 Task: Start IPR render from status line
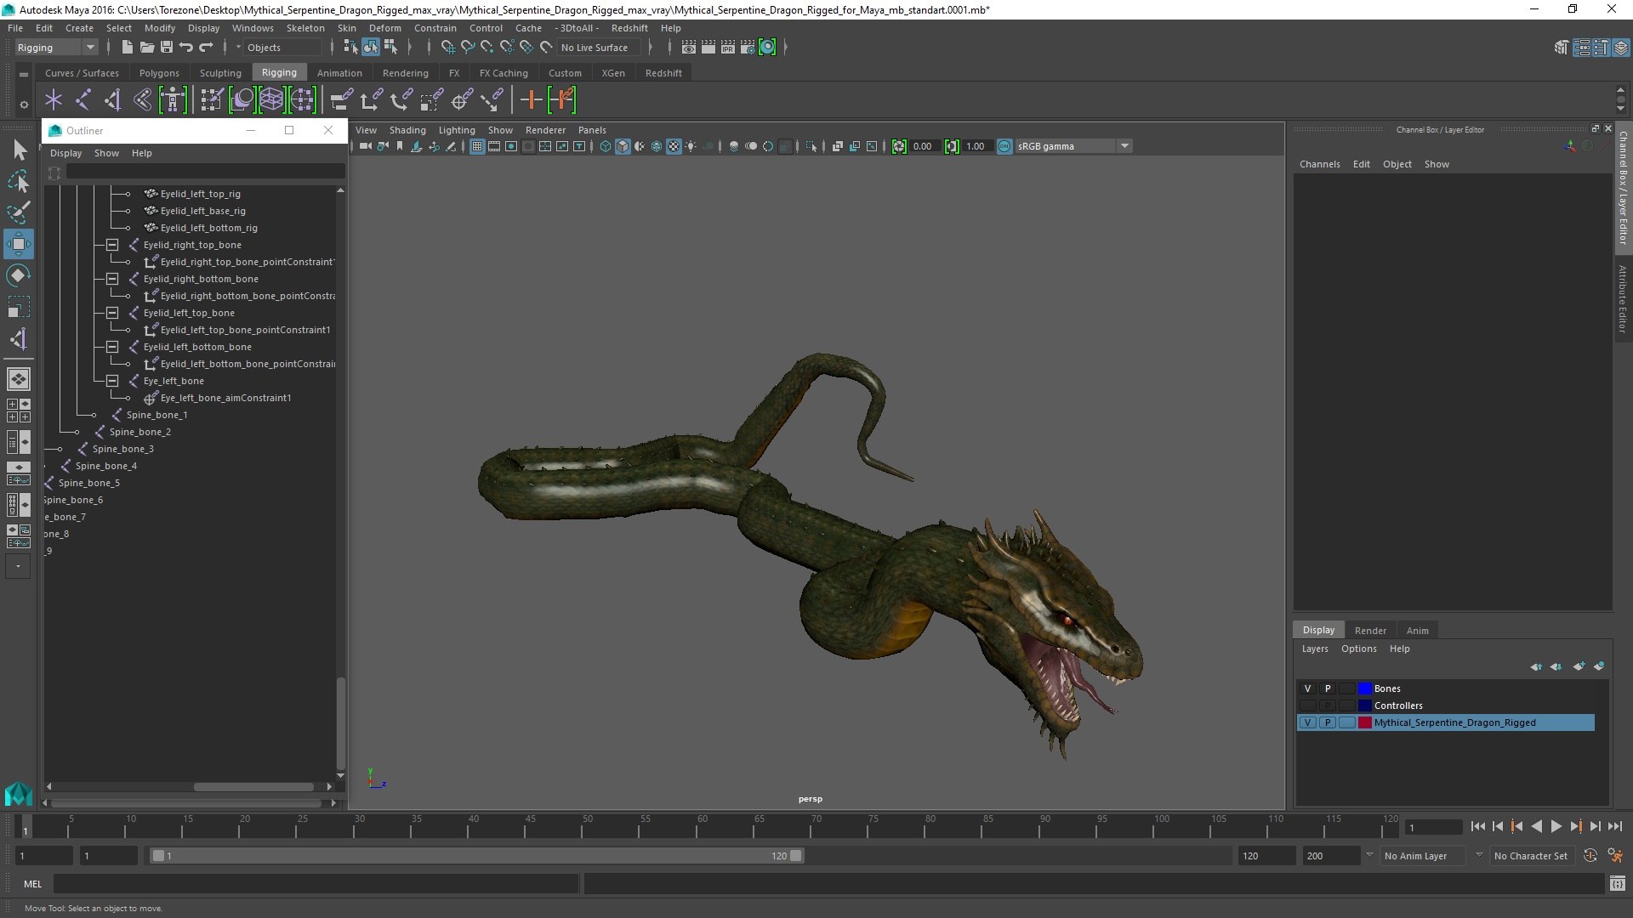pos(728,48)
